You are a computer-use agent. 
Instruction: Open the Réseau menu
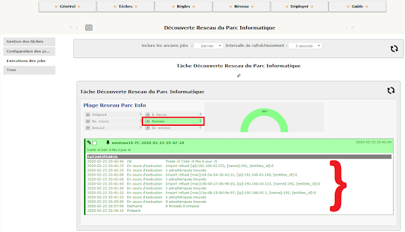pyautogui.click(x=242, y=6)
